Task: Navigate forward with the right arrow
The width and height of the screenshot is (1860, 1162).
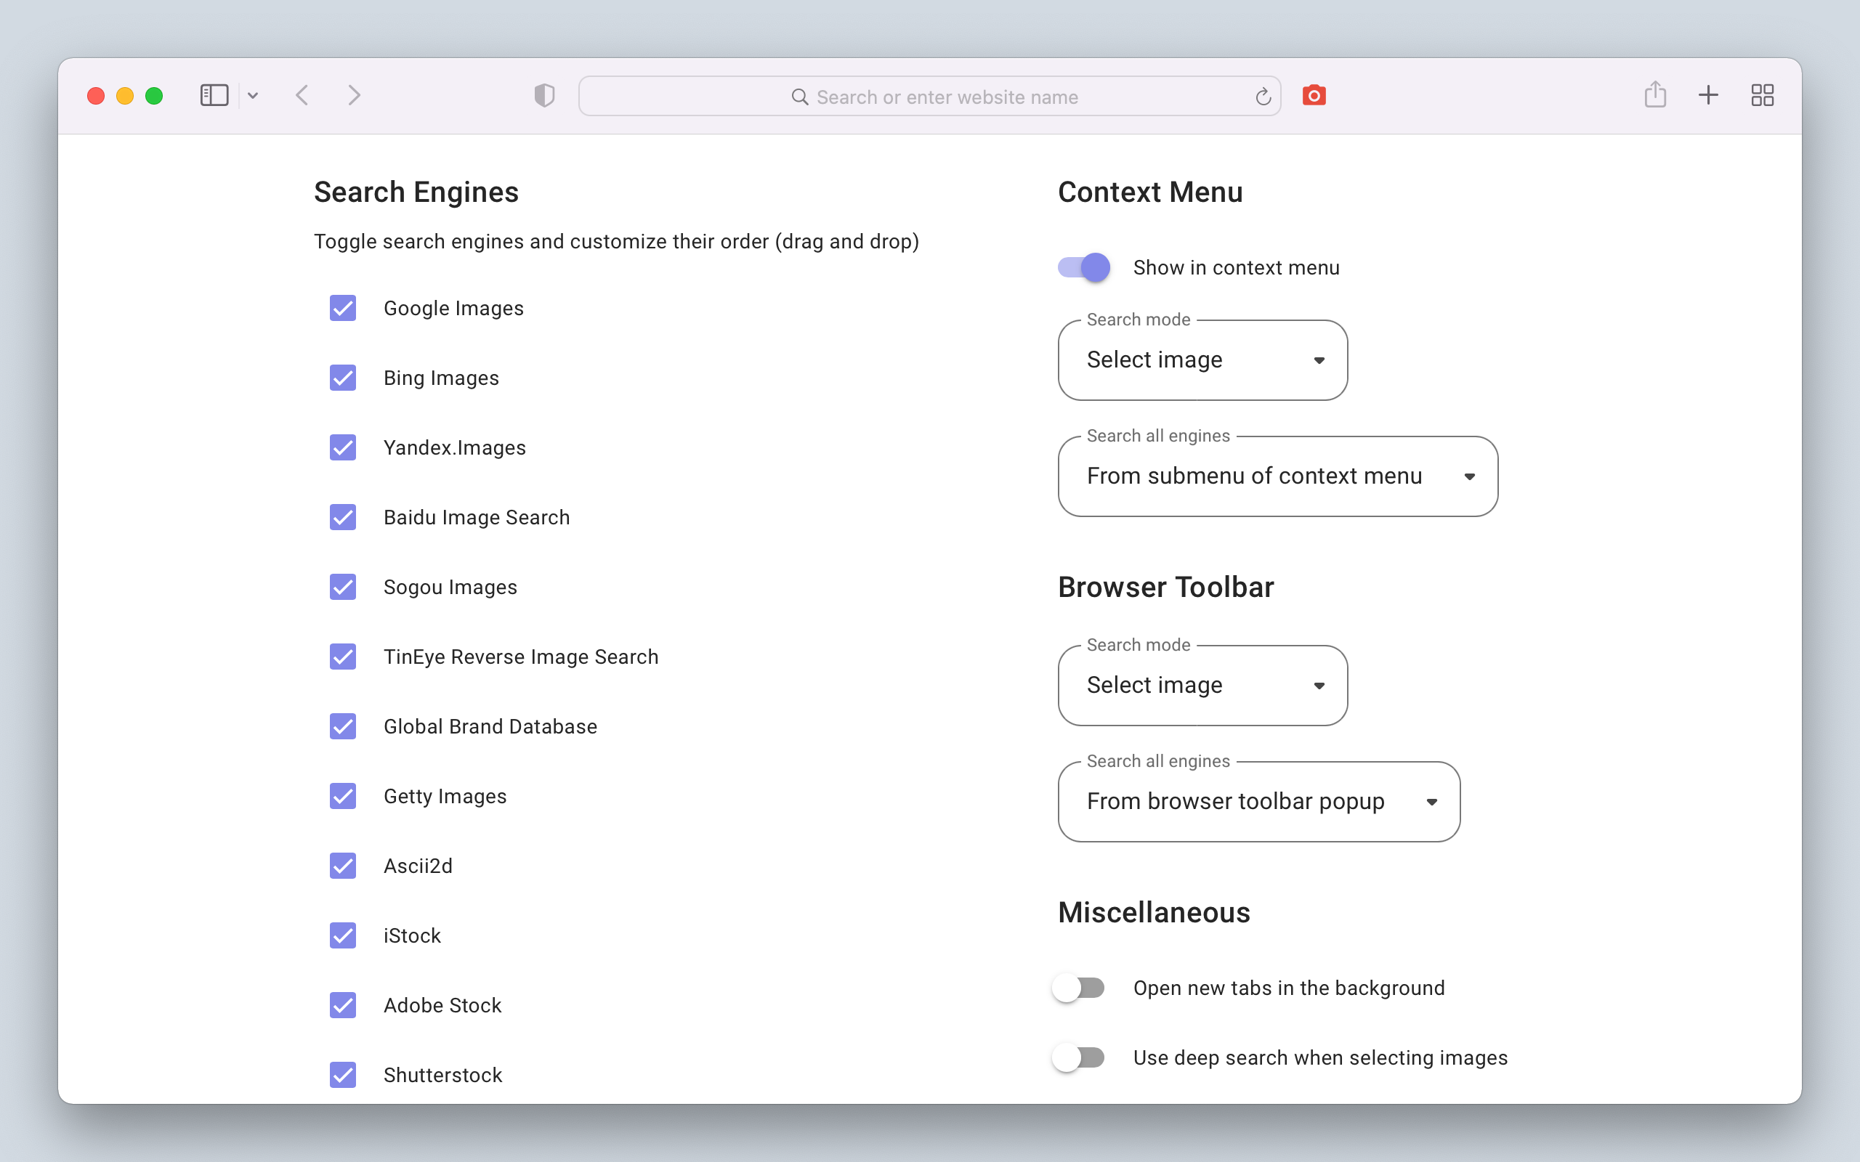Action: pyautogui.click(x=354, y=95)
